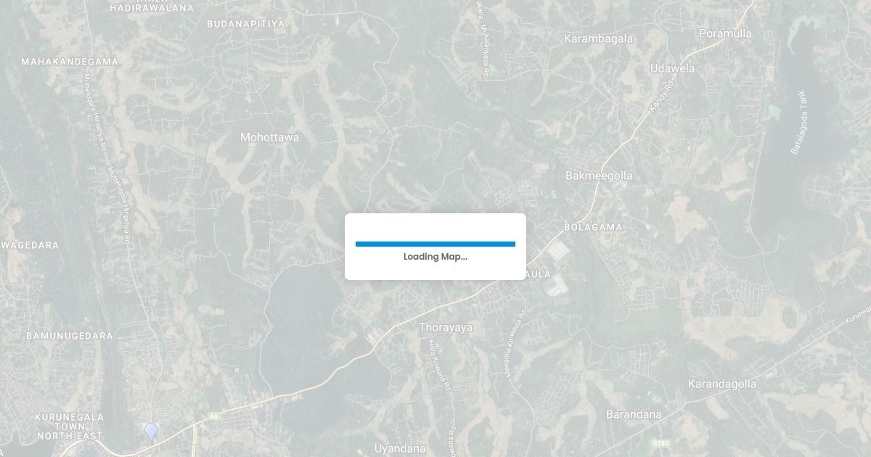Select the Mohottawa place label
The width and height of the screenshot is (871, 457).
pyautogui.click(x=269, y=136)
